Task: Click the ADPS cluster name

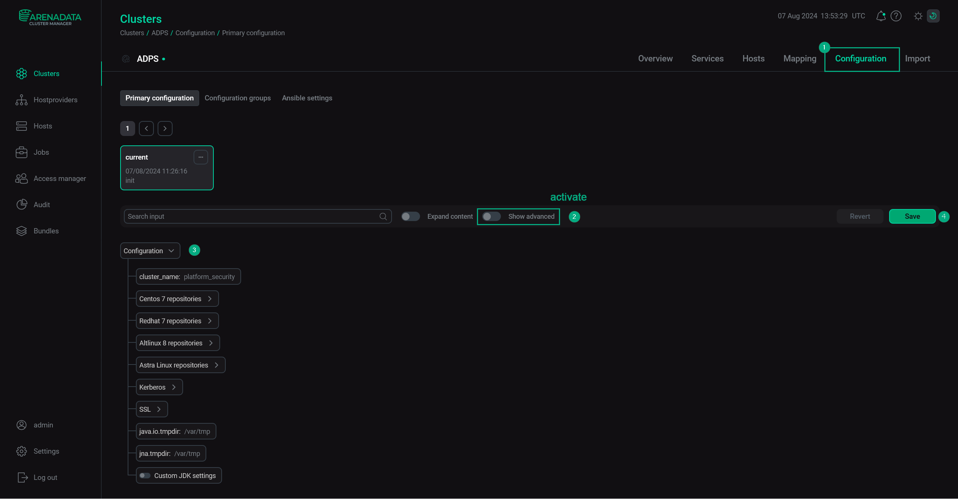Action: tap(147, 59)
